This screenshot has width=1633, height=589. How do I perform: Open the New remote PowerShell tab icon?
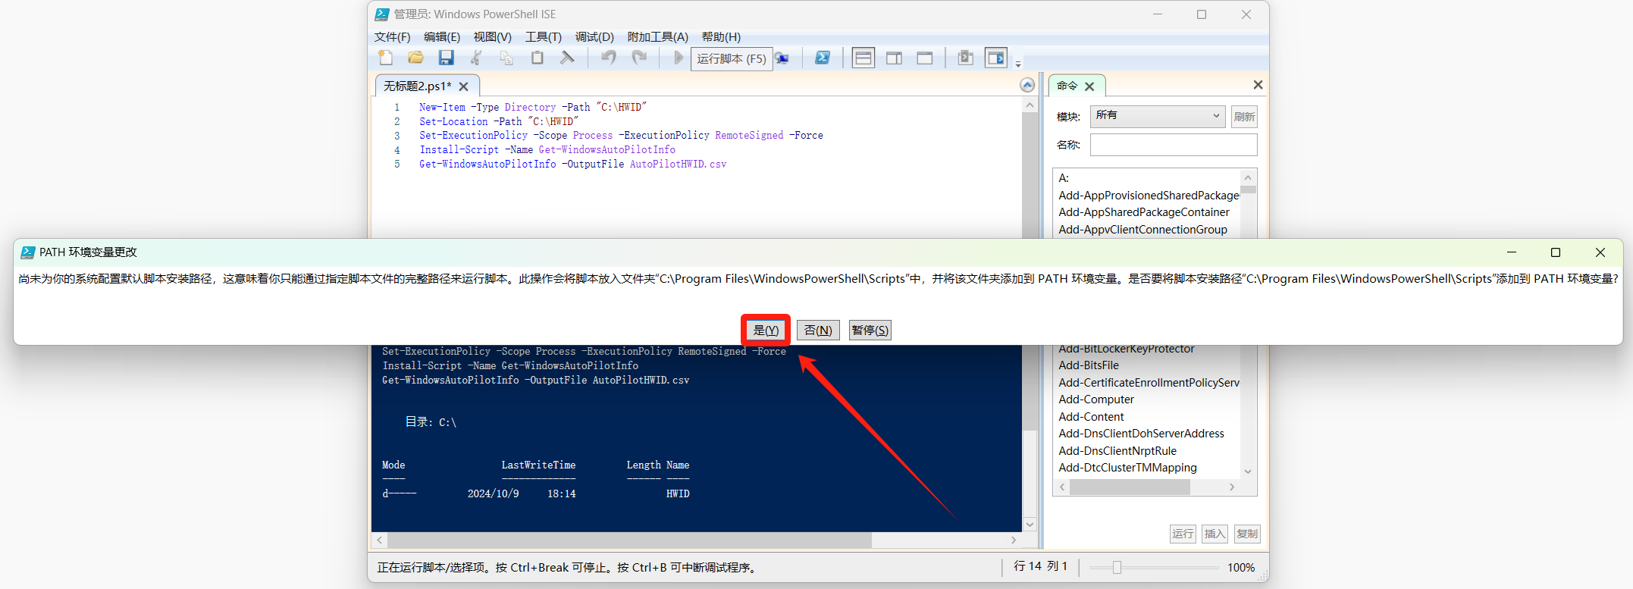pos(782,58)
